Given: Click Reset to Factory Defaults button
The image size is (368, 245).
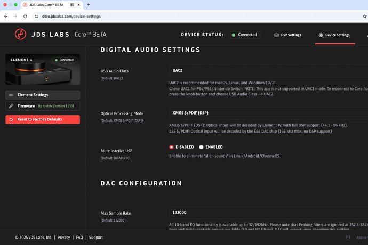Looking at the screenshot, I should pos(43,119).
